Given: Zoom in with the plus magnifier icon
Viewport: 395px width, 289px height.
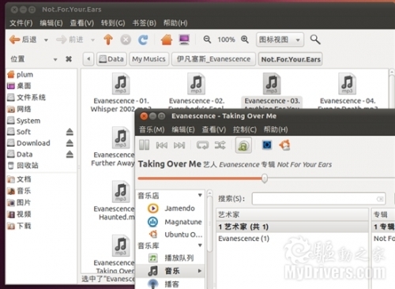Looking at the screenshot, I should 245,39.
